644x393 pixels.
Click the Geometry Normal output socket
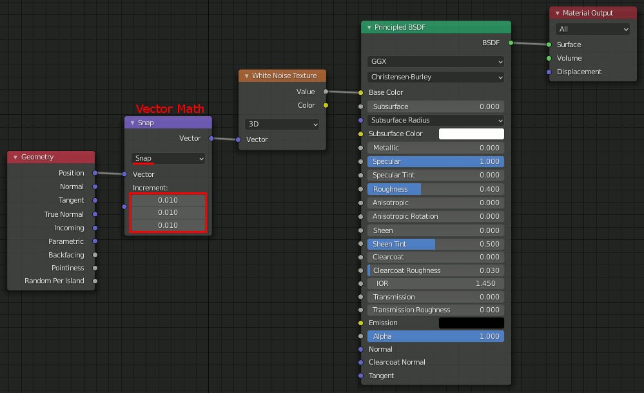tap(95, 186)
